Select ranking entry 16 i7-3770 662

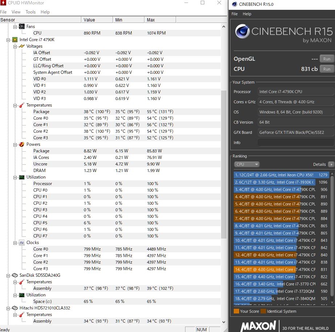[281, 284]
